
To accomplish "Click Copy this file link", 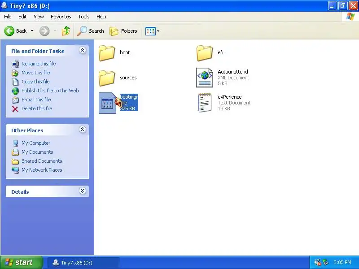I will coord(35,82).
